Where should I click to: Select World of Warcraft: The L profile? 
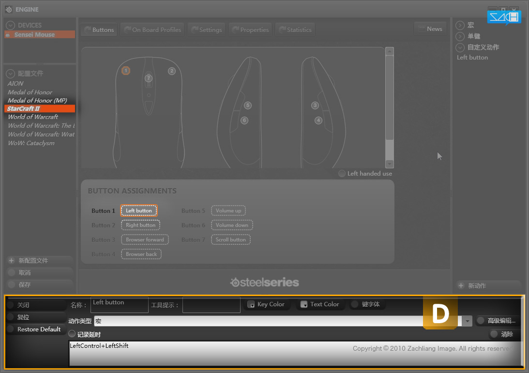(40, 125)
